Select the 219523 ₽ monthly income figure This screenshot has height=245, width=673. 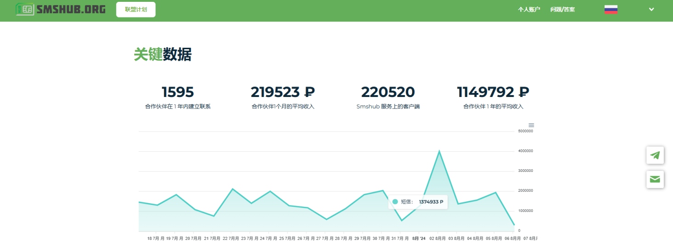283,92
